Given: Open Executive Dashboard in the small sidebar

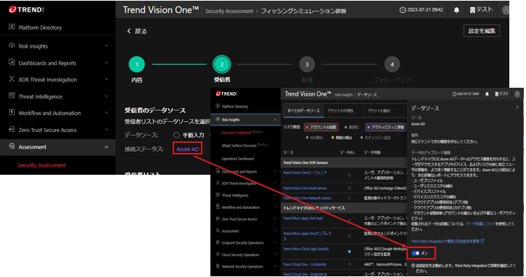Looking at the screenshot, I should pyautogui.click(x=237, y=133).
